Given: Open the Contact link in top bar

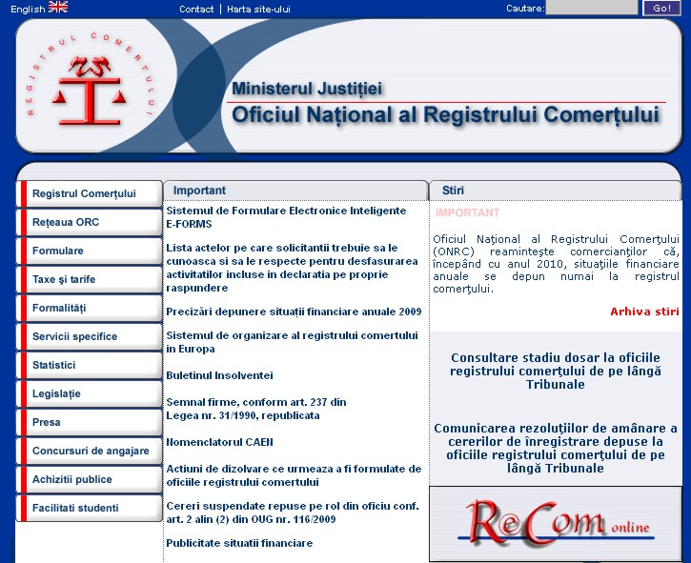Looking at the screenshot, I should 196,9.
